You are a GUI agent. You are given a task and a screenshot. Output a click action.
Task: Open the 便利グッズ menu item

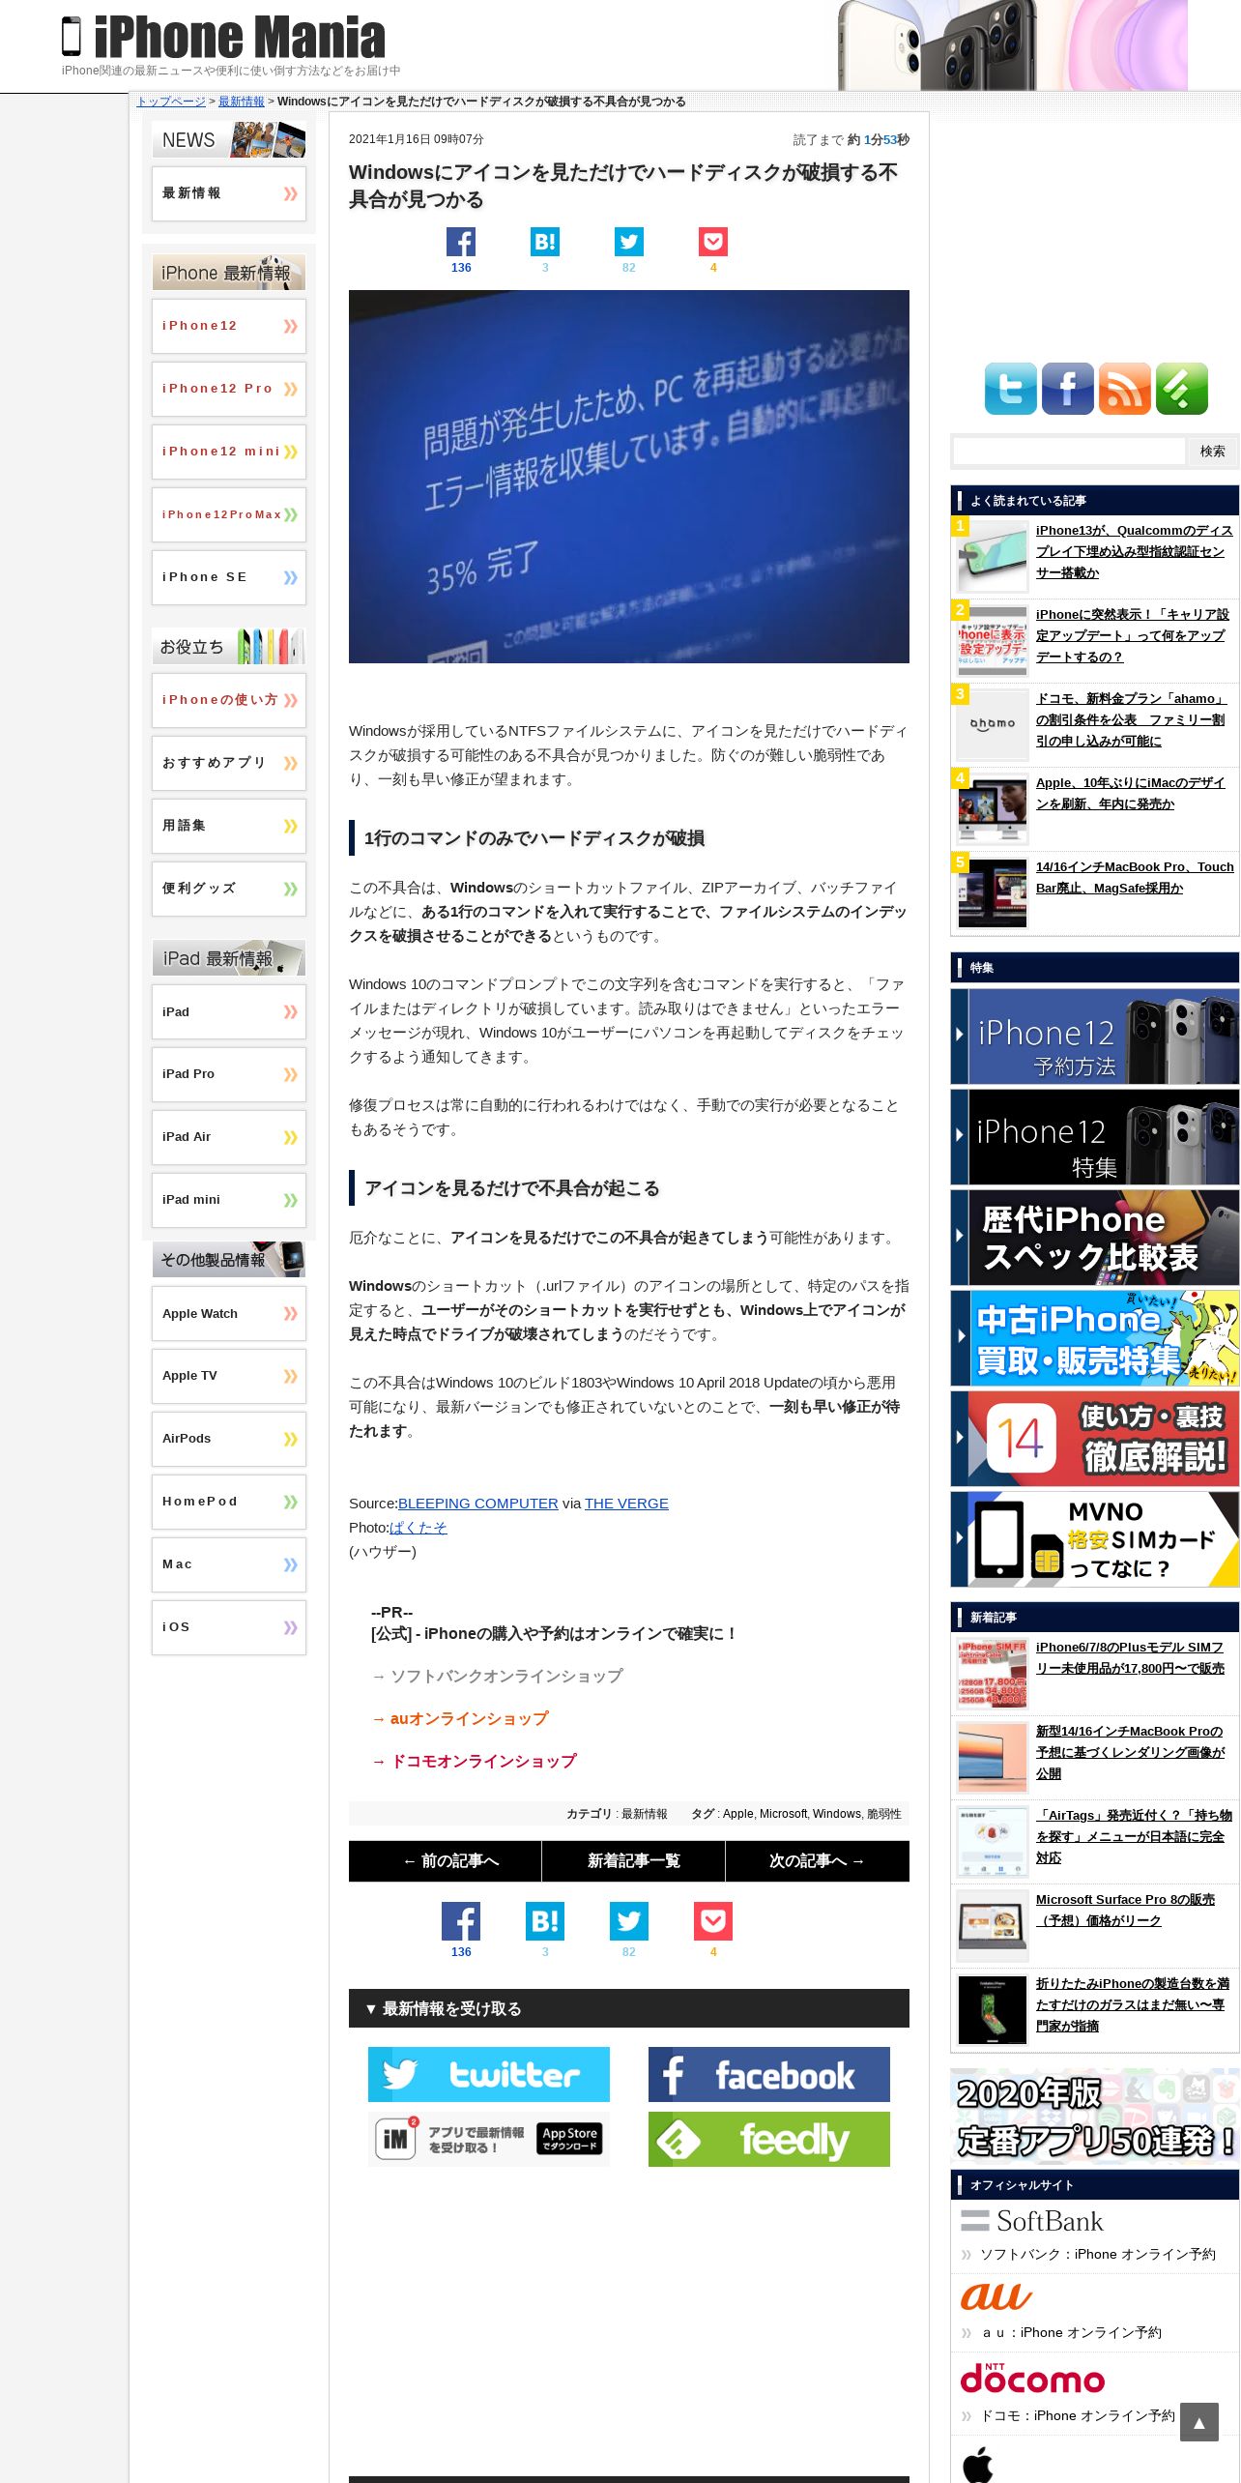229,889
